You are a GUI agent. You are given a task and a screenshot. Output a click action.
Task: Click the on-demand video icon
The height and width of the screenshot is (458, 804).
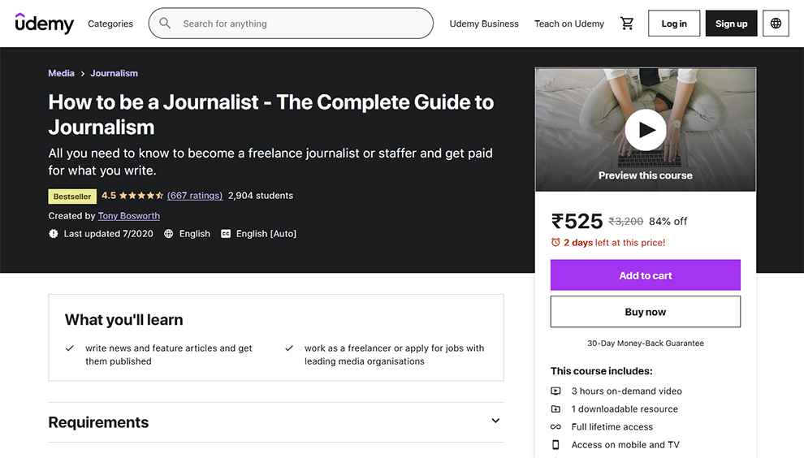tap(555, 391)
